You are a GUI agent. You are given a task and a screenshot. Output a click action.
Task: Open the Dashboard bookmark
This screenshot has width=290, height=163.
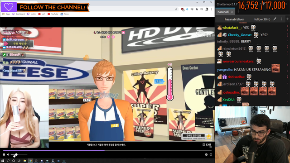pyautogui.click(x=19, y=14)
